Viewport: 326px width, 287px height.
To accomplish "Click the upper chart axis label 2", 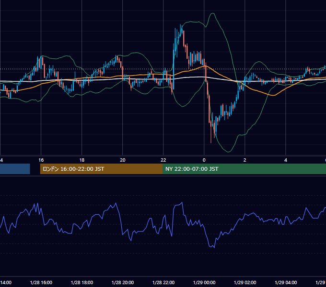I will [x=244, y=160].
